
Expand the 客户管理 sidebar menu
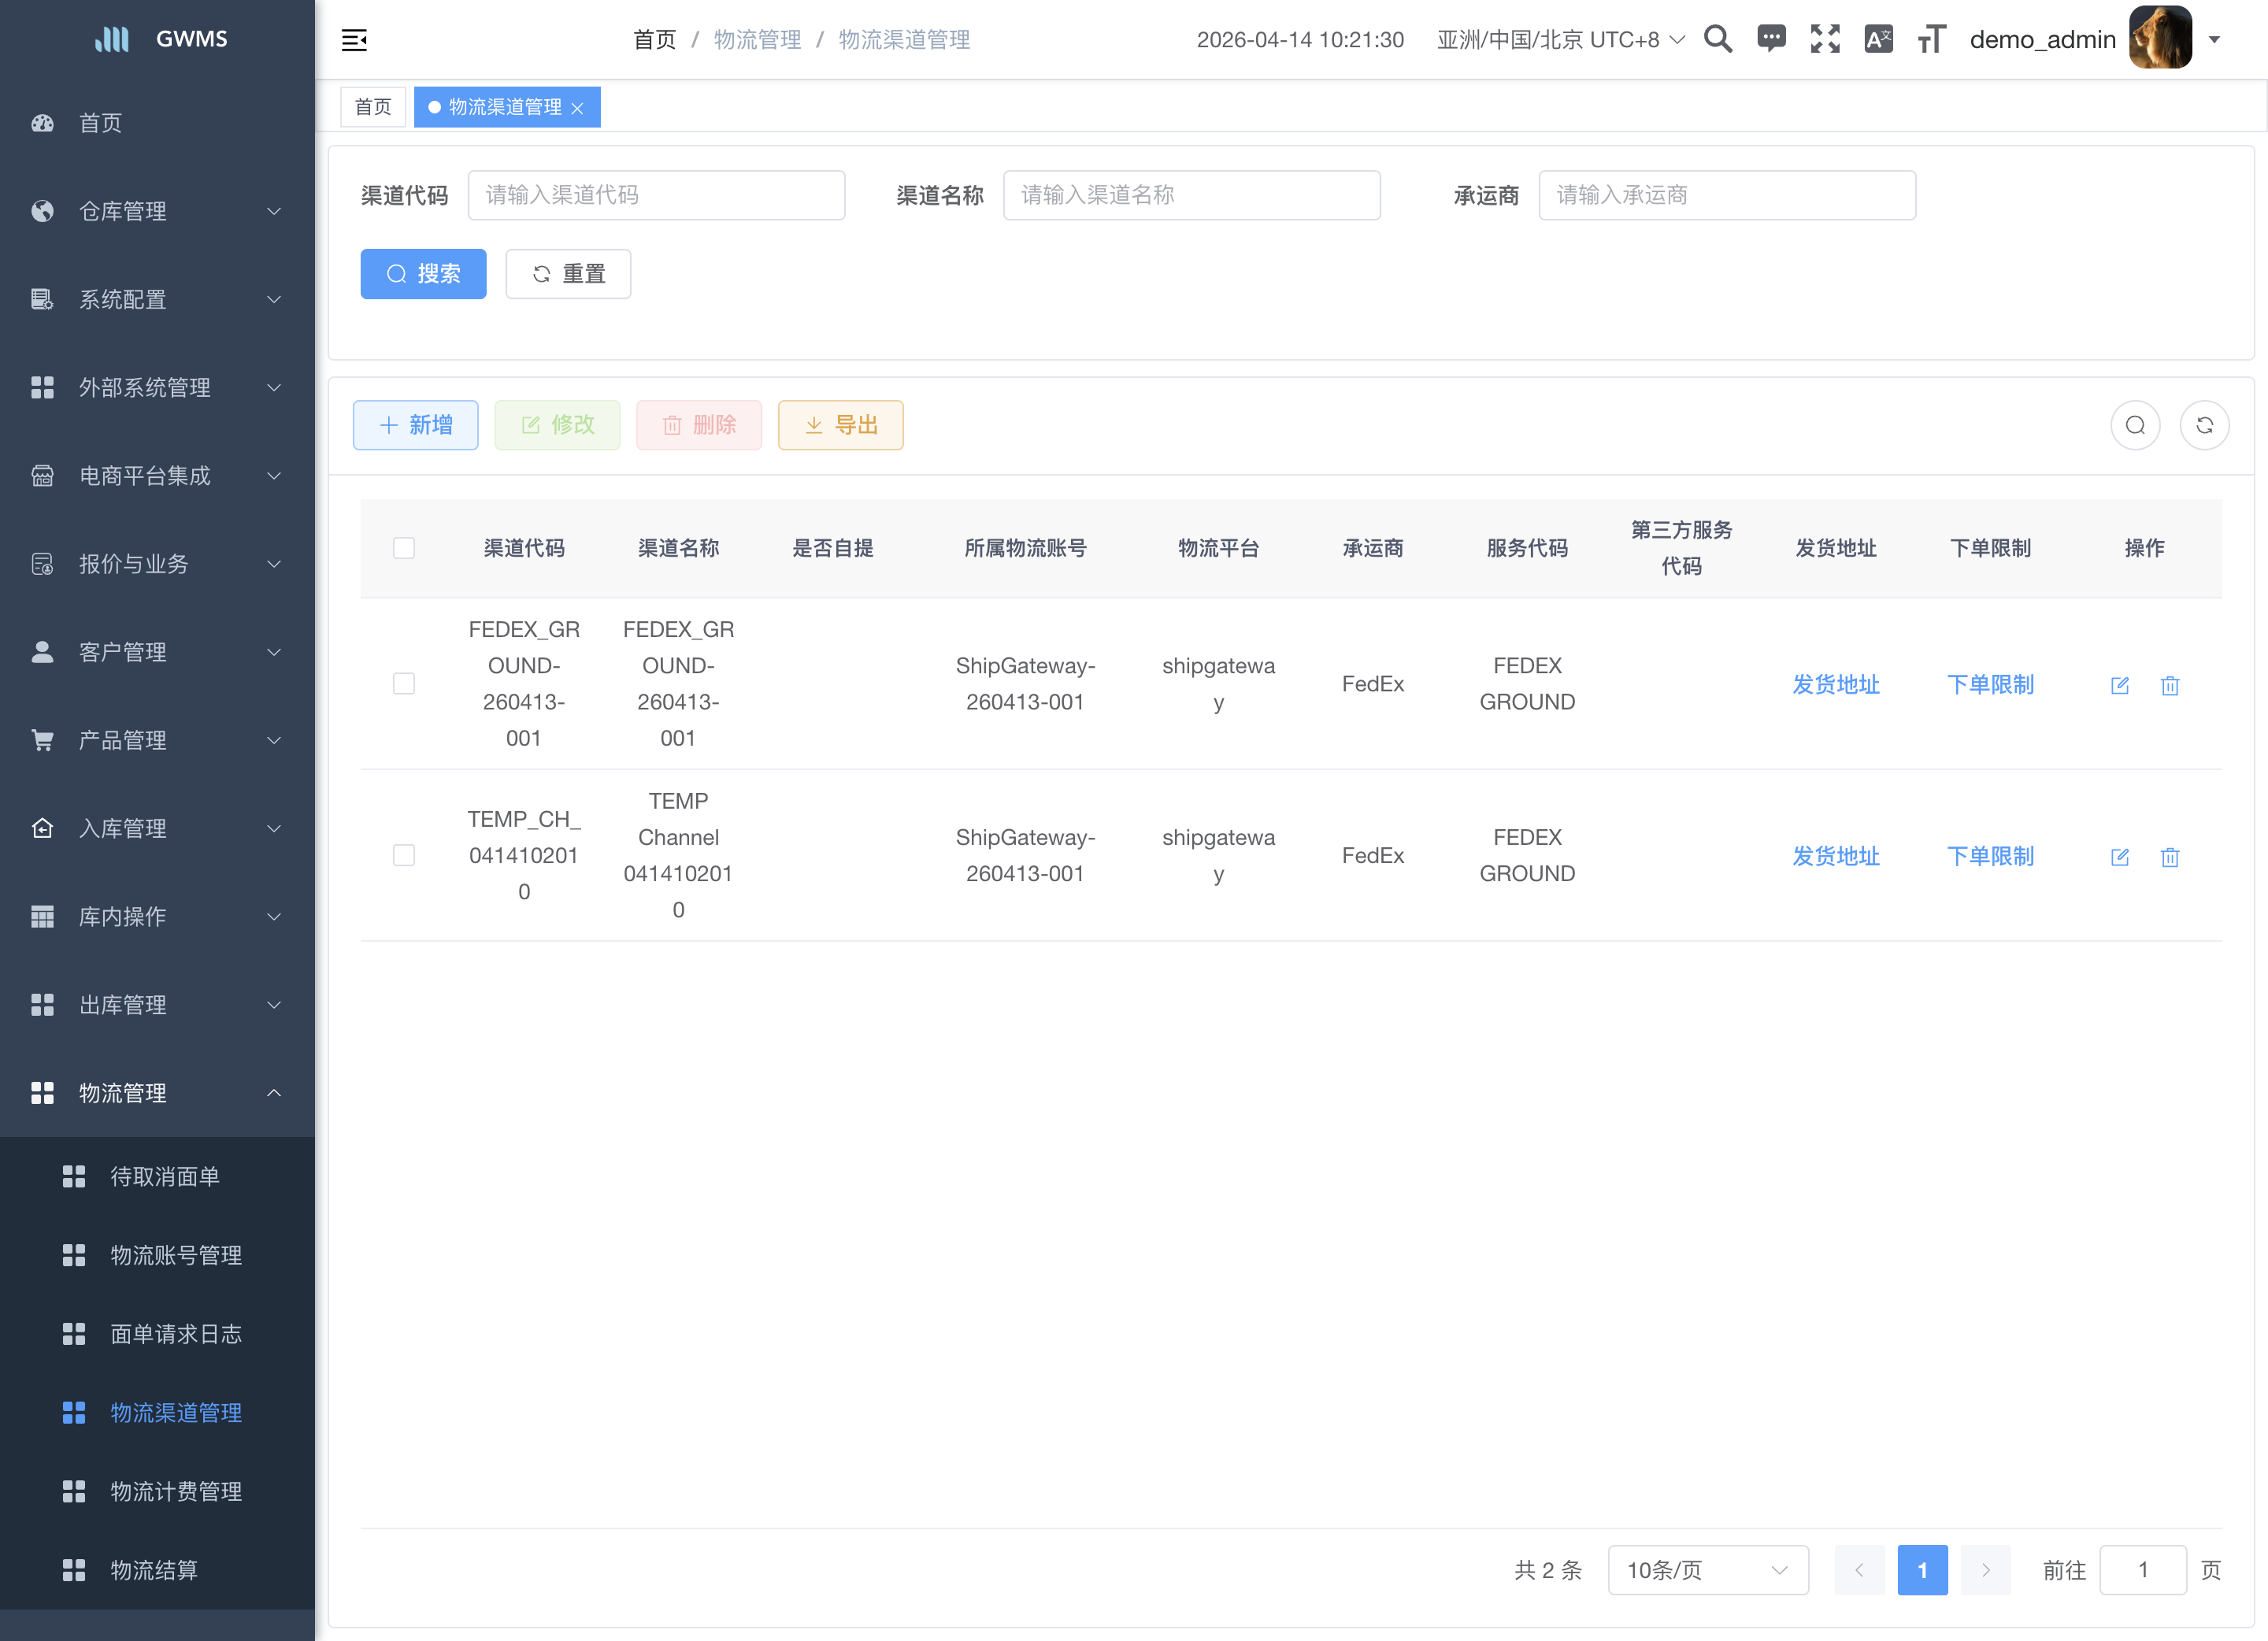coord(158,652)
